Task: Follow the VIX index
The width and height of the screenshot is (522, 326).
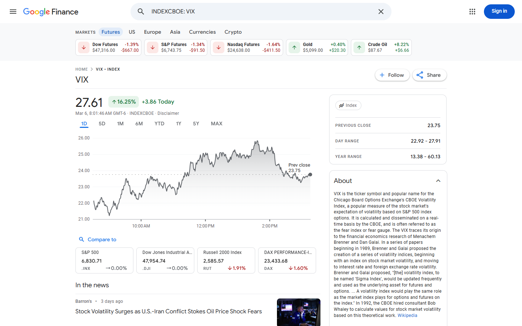Action: (392, 75)
